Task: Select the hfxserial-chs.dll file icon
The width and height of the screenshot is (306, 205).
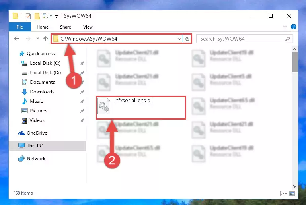Action: pyautogui.click(x=104, y=106)
